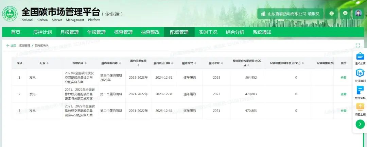Switch to 核查管理 menu tab

[123, 32]
